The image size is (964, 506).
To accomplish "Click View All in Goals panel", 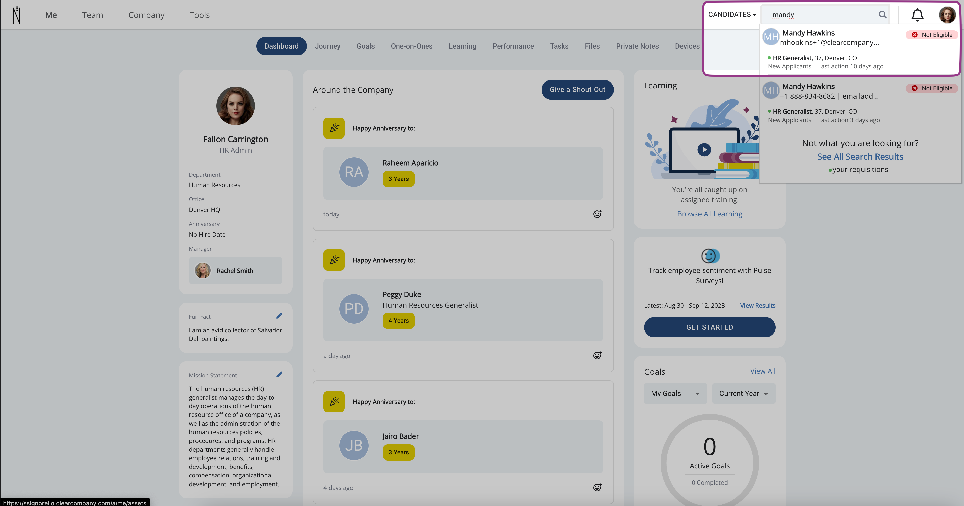I will click(762, 371).
